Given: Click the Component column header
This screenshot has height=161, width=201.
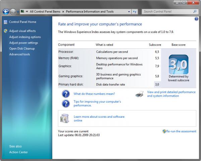Looking at the screenshot, I should point(66,45).
